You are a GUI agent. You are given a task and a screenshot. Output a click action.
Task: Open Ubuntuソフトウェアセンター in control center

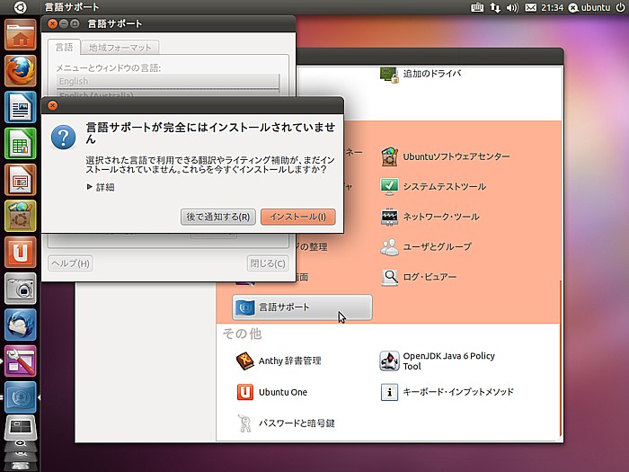click(445, 156)
